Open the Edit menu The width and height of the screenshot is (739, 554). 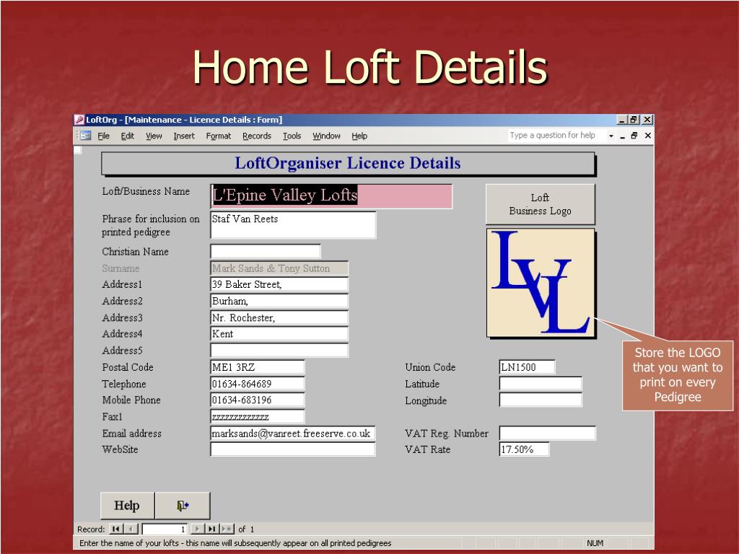(x=127, y=136)
